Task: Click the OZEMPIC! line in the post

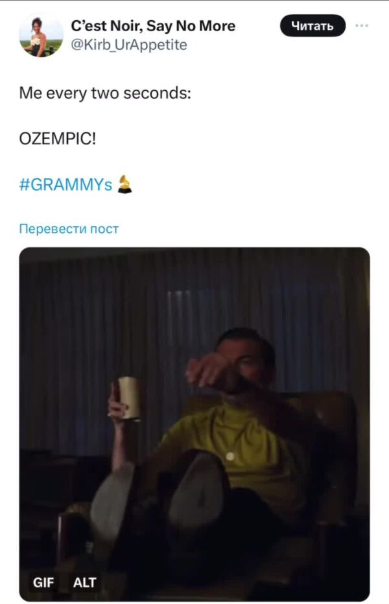Action: [x=58, y=139]
